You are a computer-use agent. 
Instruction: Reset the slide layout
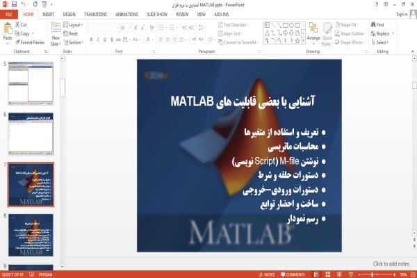click(70, 33)
